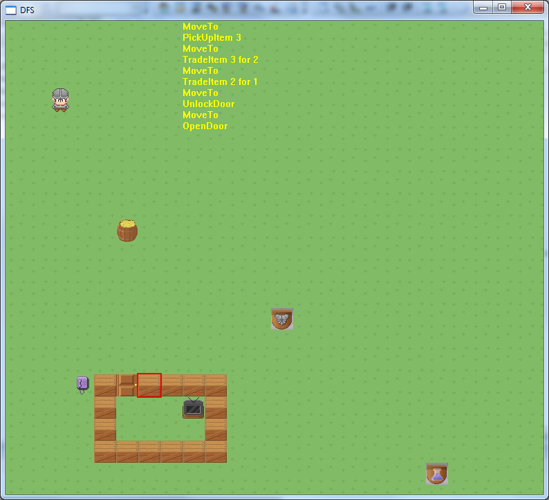Image resolution: width=549 pixels, height=500 pixels.
Task: Click the potion shop flask sign
Action: click(x=436, y=474)
